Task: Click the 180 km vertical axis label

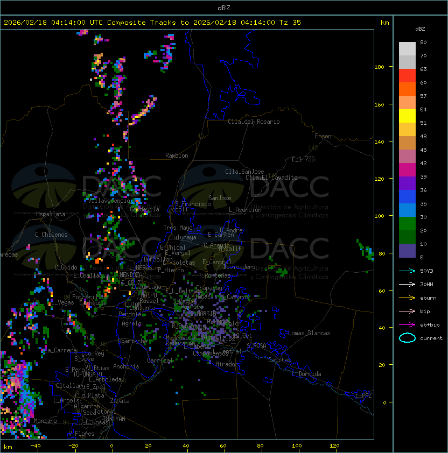Action: (x=379, y=67)
